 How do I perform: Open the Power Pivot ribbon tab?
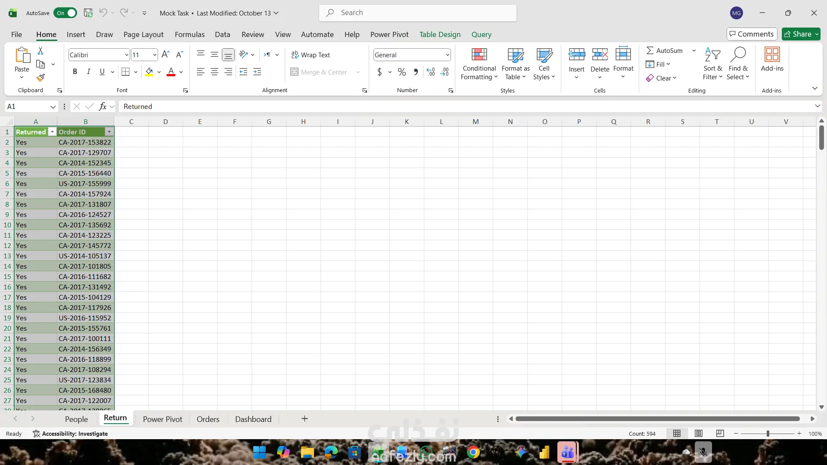(x=389, y=34)
